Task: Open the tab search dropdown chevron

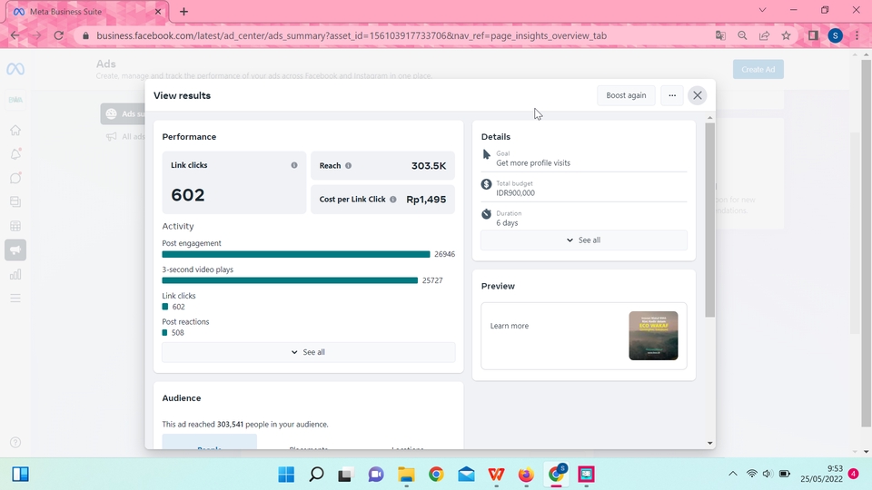Action: pyautogui.click(x=762, y=10)
